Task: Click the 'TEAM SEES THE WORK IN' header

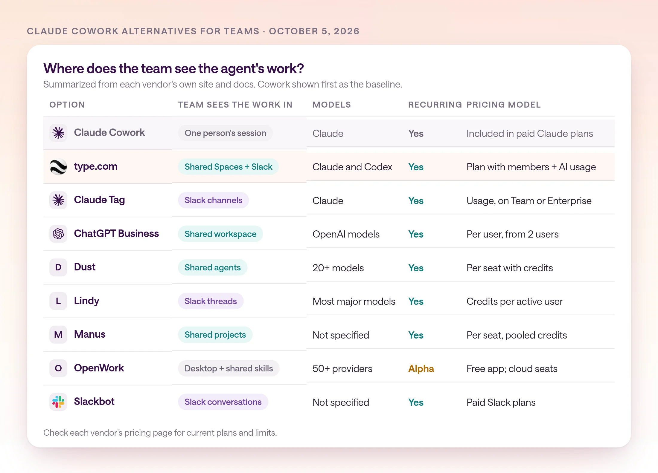Action: click(x=235, y=105)
